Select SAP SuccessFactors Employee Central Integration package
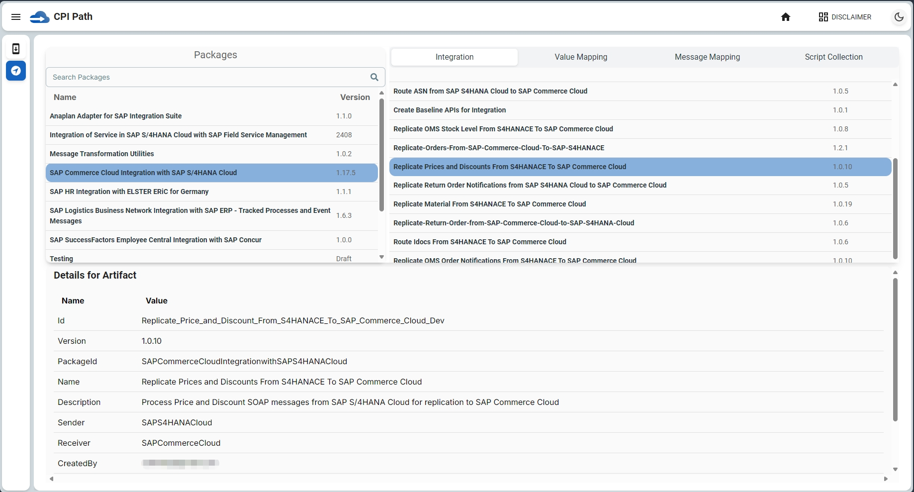This screenshot has height=492, width=914. pos(212,240)
